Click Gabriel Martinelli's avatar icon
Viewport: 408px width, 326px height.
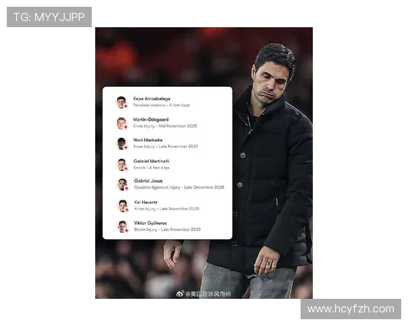point(122,164)
